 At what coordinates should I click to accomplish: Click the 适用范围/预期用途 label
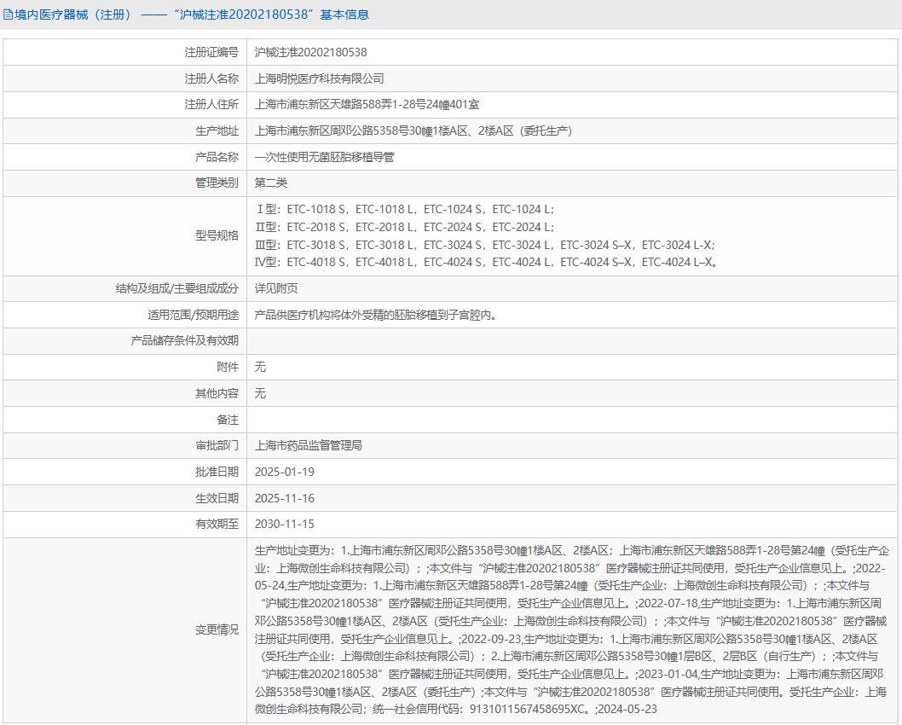194,316
